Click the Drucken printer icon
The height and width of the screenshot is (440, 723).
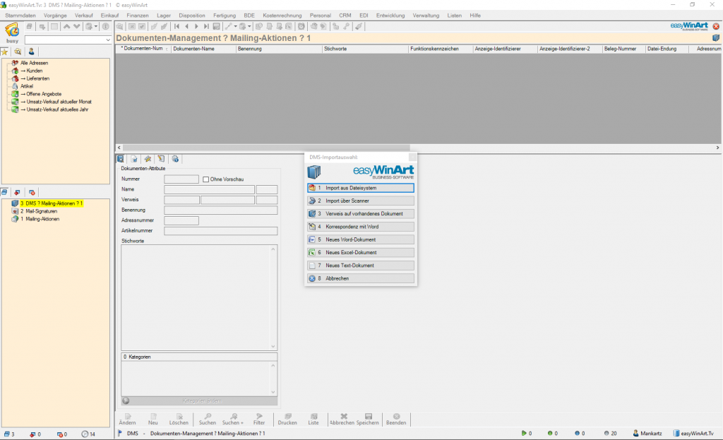[287, 418]
